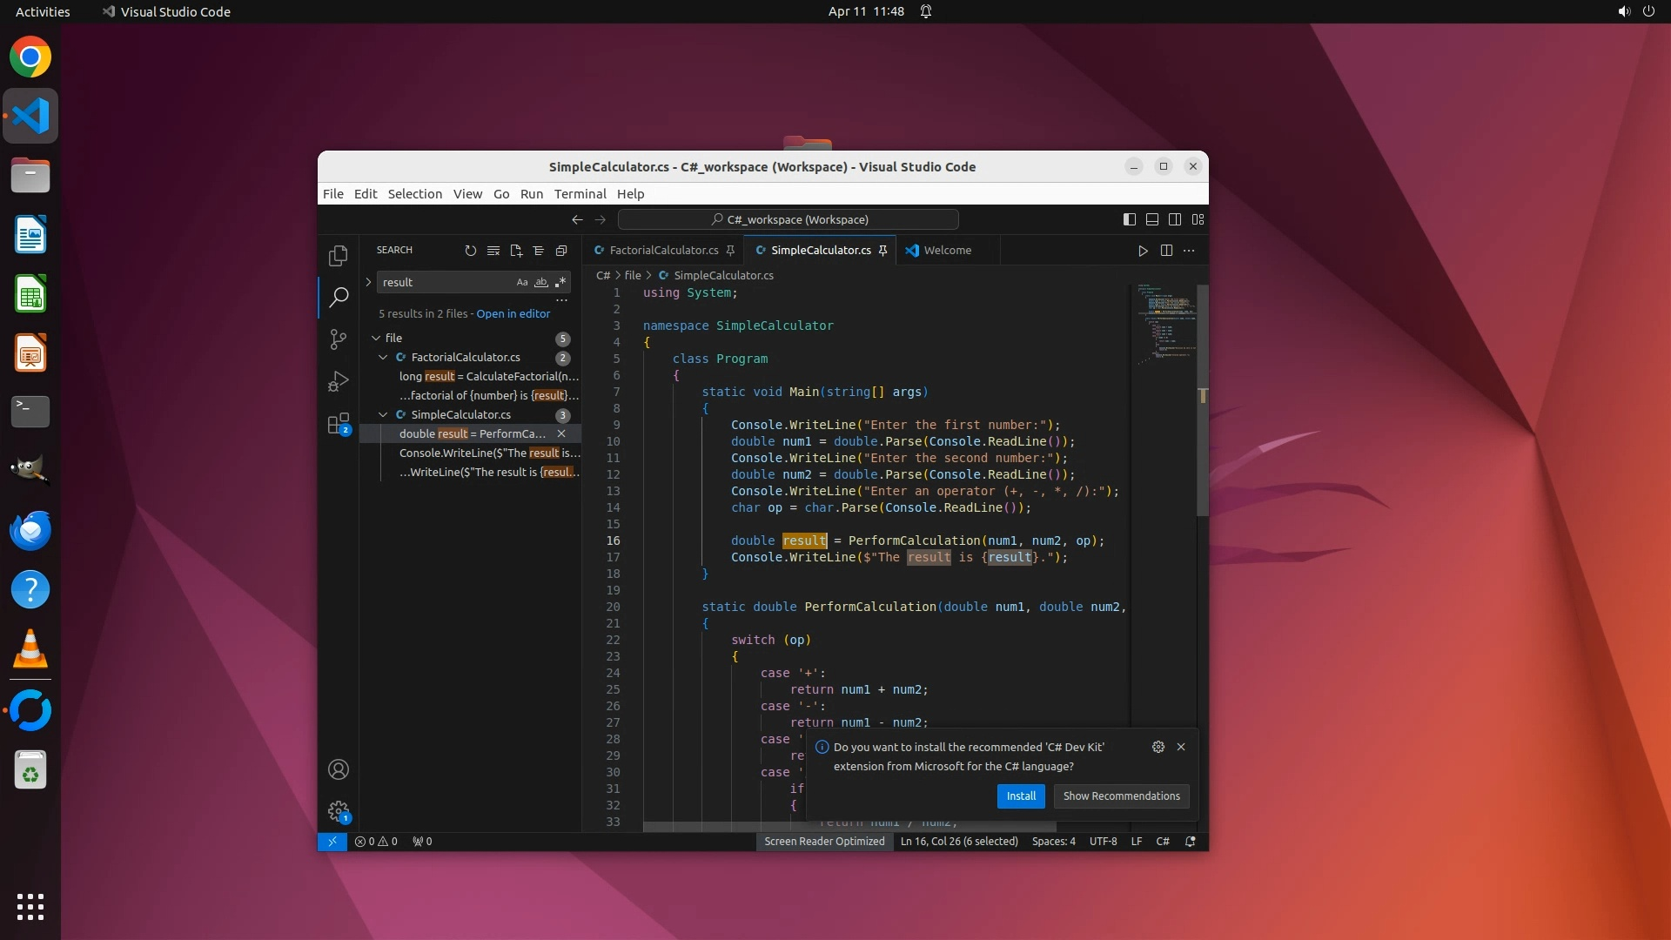Open the Extensions view

(x=339, y=424)
